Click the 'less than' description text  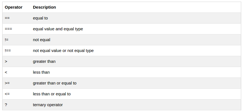click(x=41, y=72)
